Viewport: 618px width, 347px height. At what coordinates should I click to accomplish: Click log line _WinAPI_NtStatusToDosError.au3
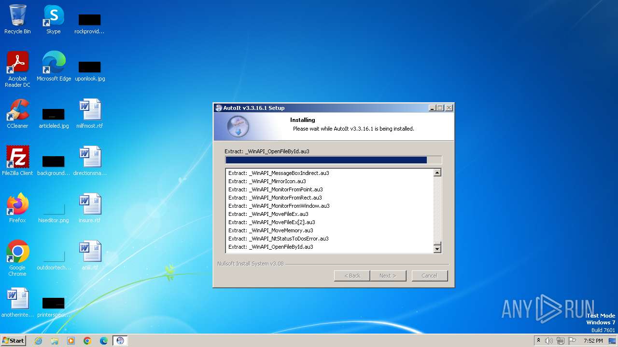pos(279,239)
